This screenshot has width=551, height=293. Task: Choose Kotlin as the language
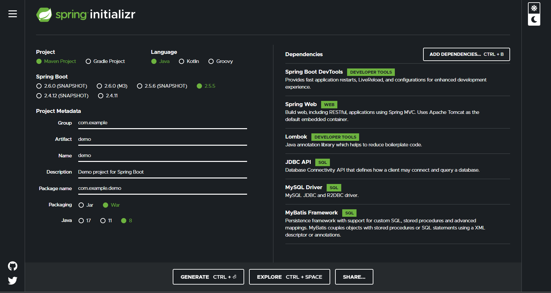point(189,61)
